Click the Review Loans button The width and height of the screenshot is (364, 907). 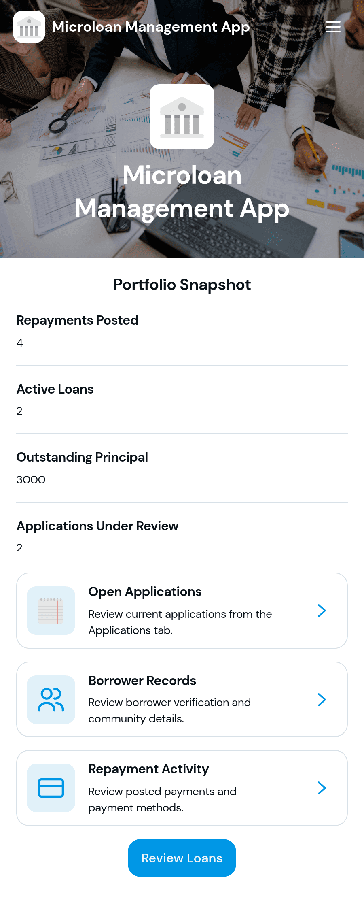(x=182, y=858)
